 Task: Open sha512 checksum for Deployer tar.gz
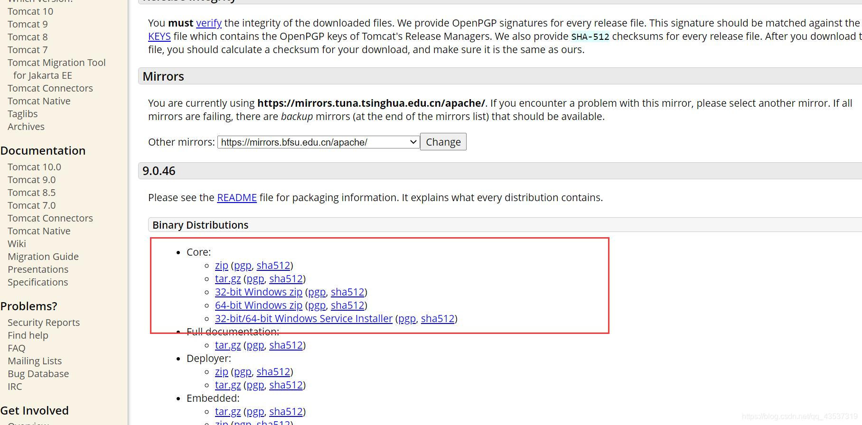pos(286,385)
